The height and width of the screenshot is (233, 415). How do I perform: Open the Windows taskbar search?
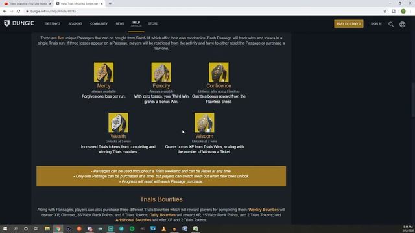click(16, 228)
